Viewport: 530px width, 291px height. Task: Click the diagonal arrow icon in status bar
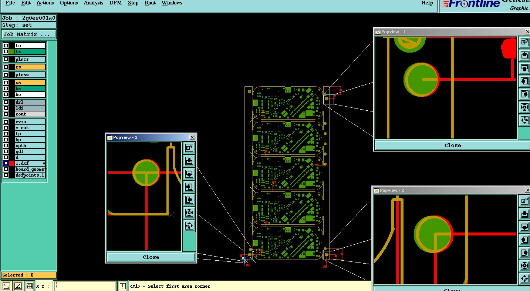tap(6, 286)
